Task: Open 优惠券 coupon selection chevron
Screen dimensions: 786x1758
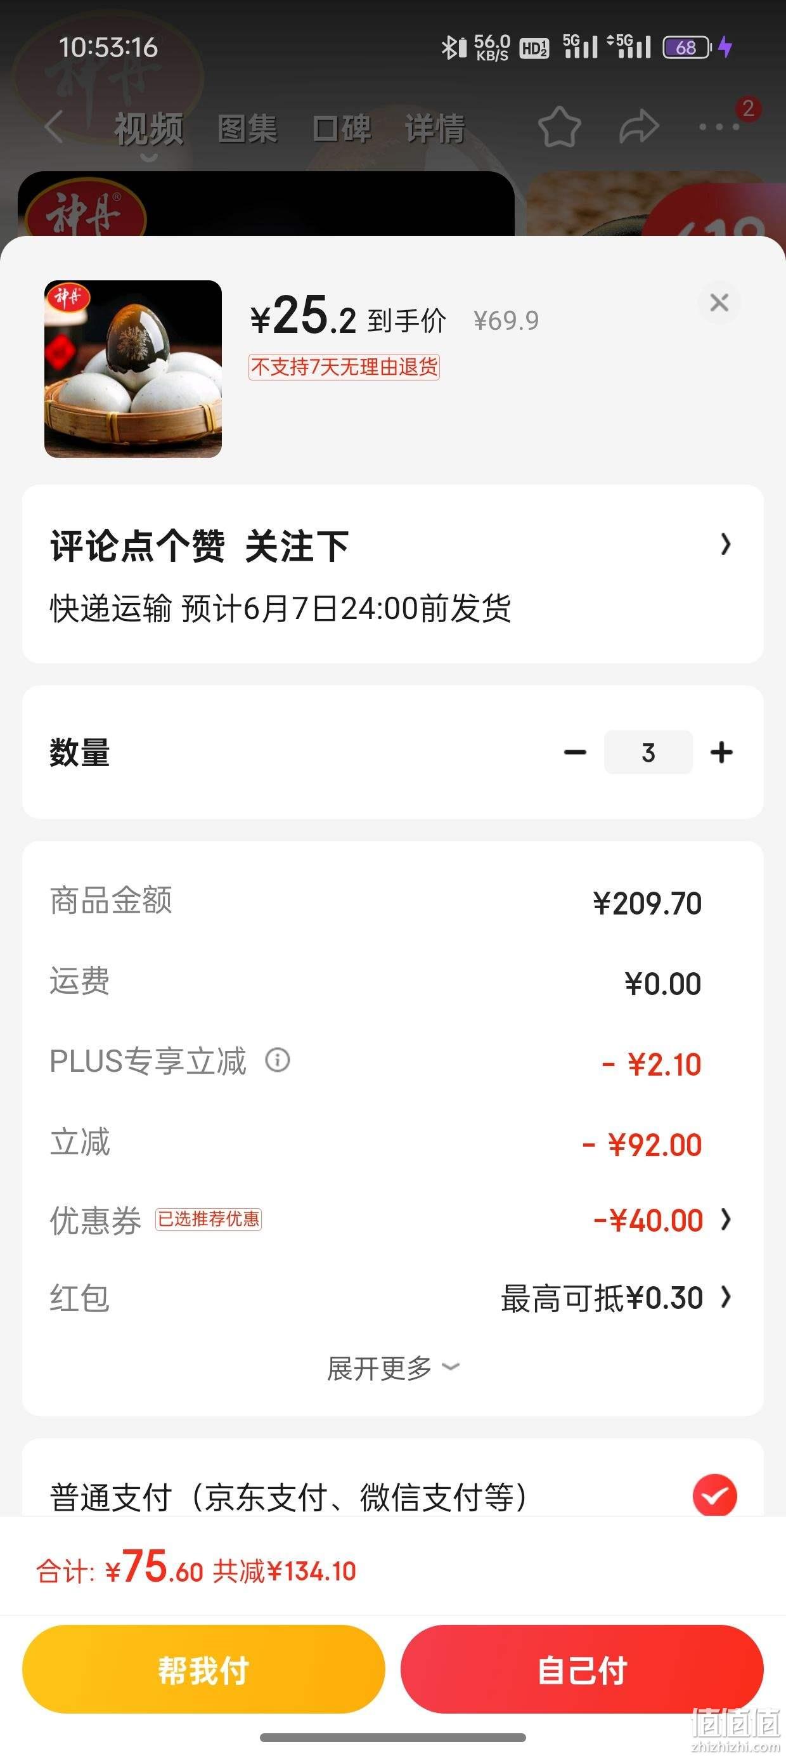Action: [x=726, y=1219]
